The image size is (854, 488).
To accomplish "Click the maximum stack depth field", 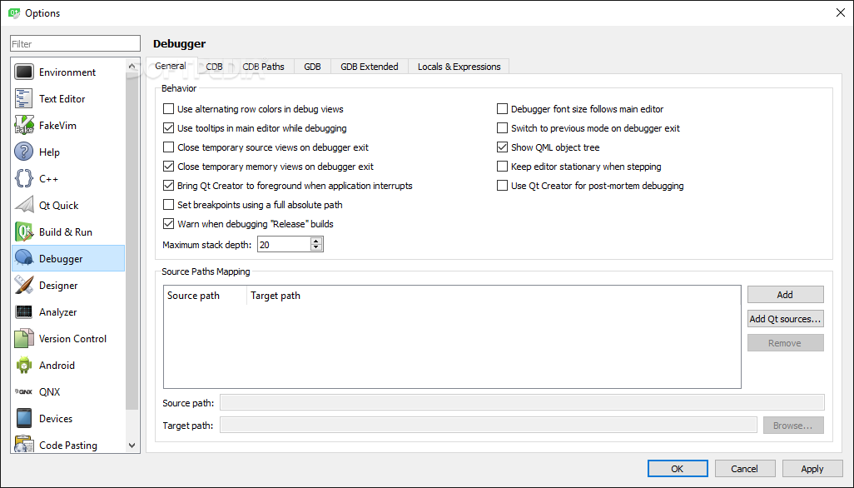I will [x=284, y=245].
